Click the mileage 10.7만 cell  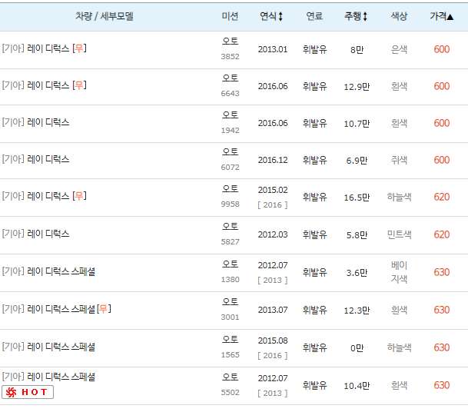[x=357, y=124]
